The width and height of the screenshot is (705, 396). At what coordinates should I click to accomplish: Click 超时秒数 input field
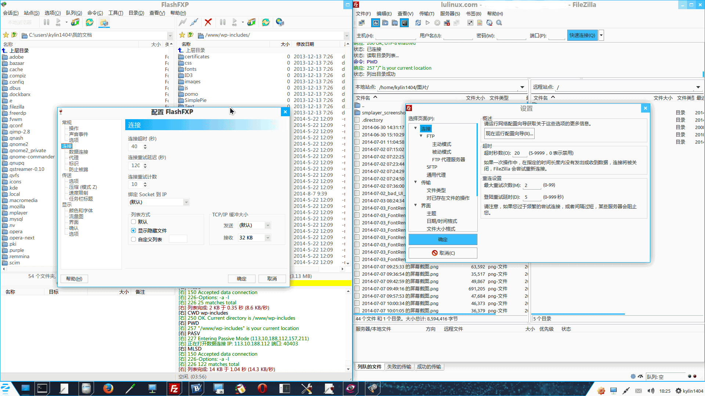click(519, 153)
